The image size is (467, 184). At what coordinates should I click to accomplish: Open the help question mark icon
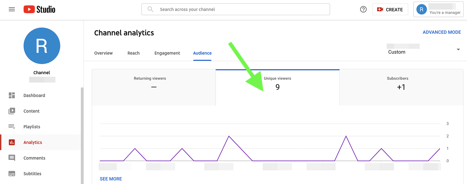(x=363, y=9)
